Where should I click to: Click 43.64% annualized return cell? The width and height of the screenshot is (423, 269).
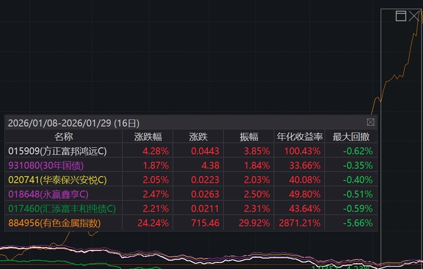tap(305, 208)
